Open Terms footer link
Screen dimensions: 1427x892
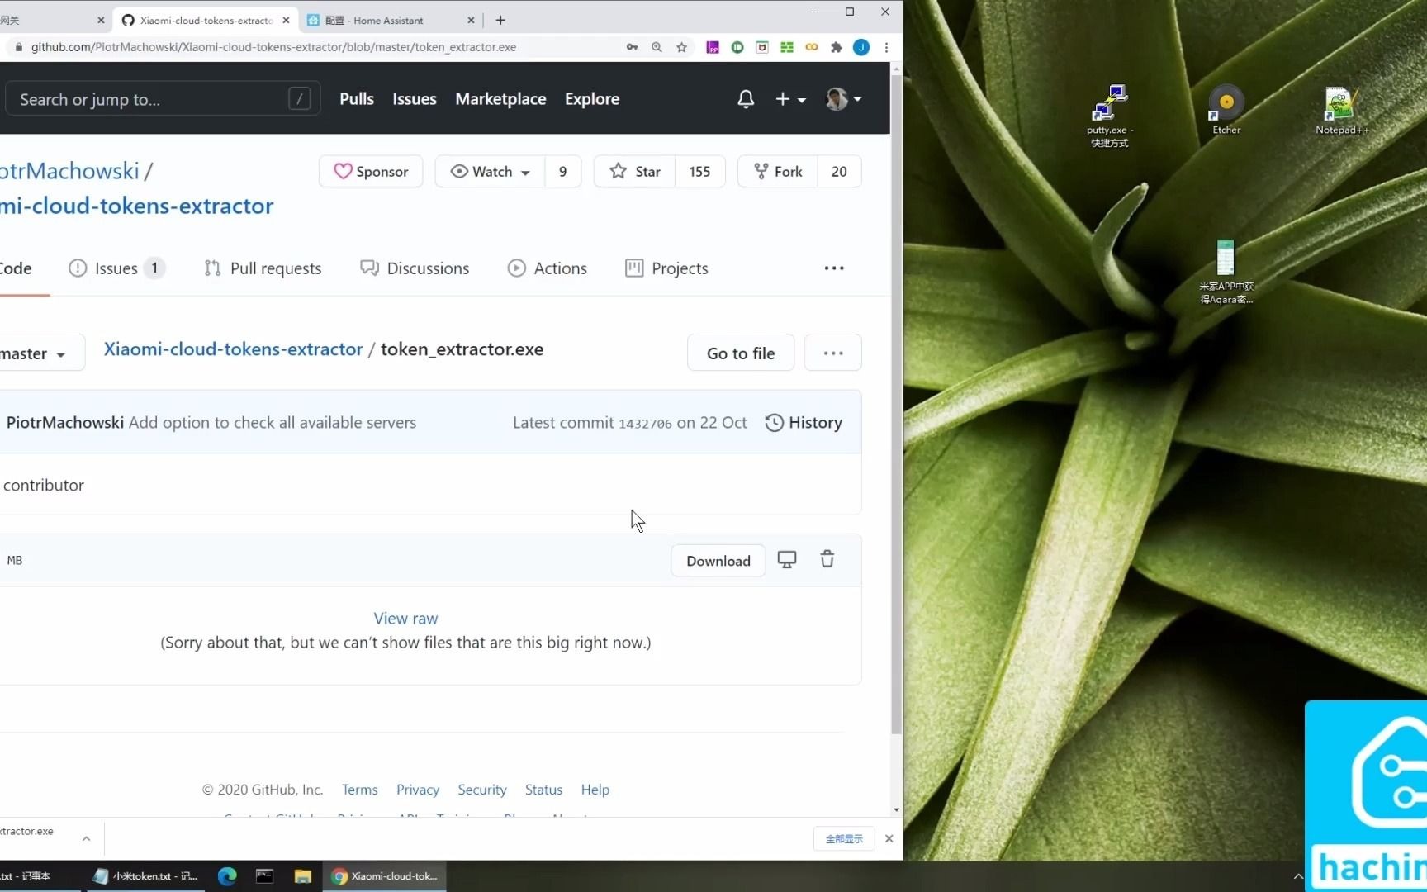pyautogui.click(x=360, y=790)
